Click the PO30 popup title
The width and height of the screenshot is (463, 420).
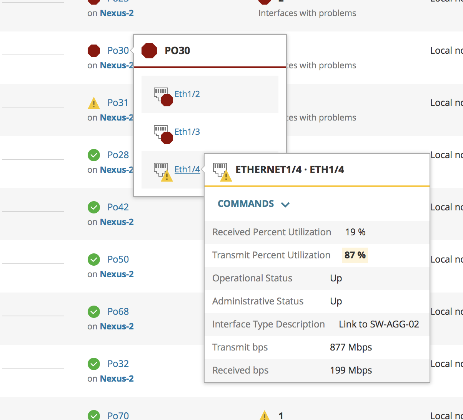tap(177, 51)
